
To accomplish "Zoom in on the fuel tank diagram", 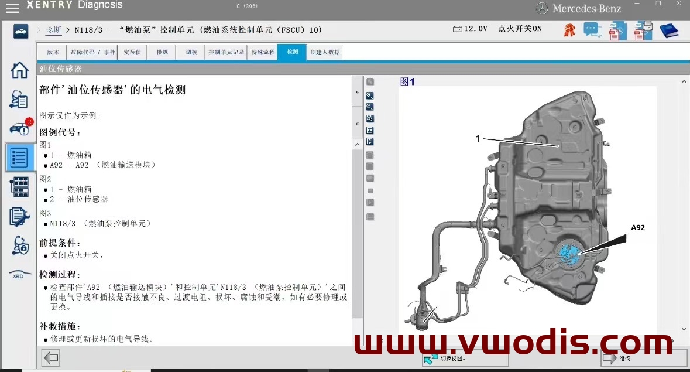I will point(370,95).
